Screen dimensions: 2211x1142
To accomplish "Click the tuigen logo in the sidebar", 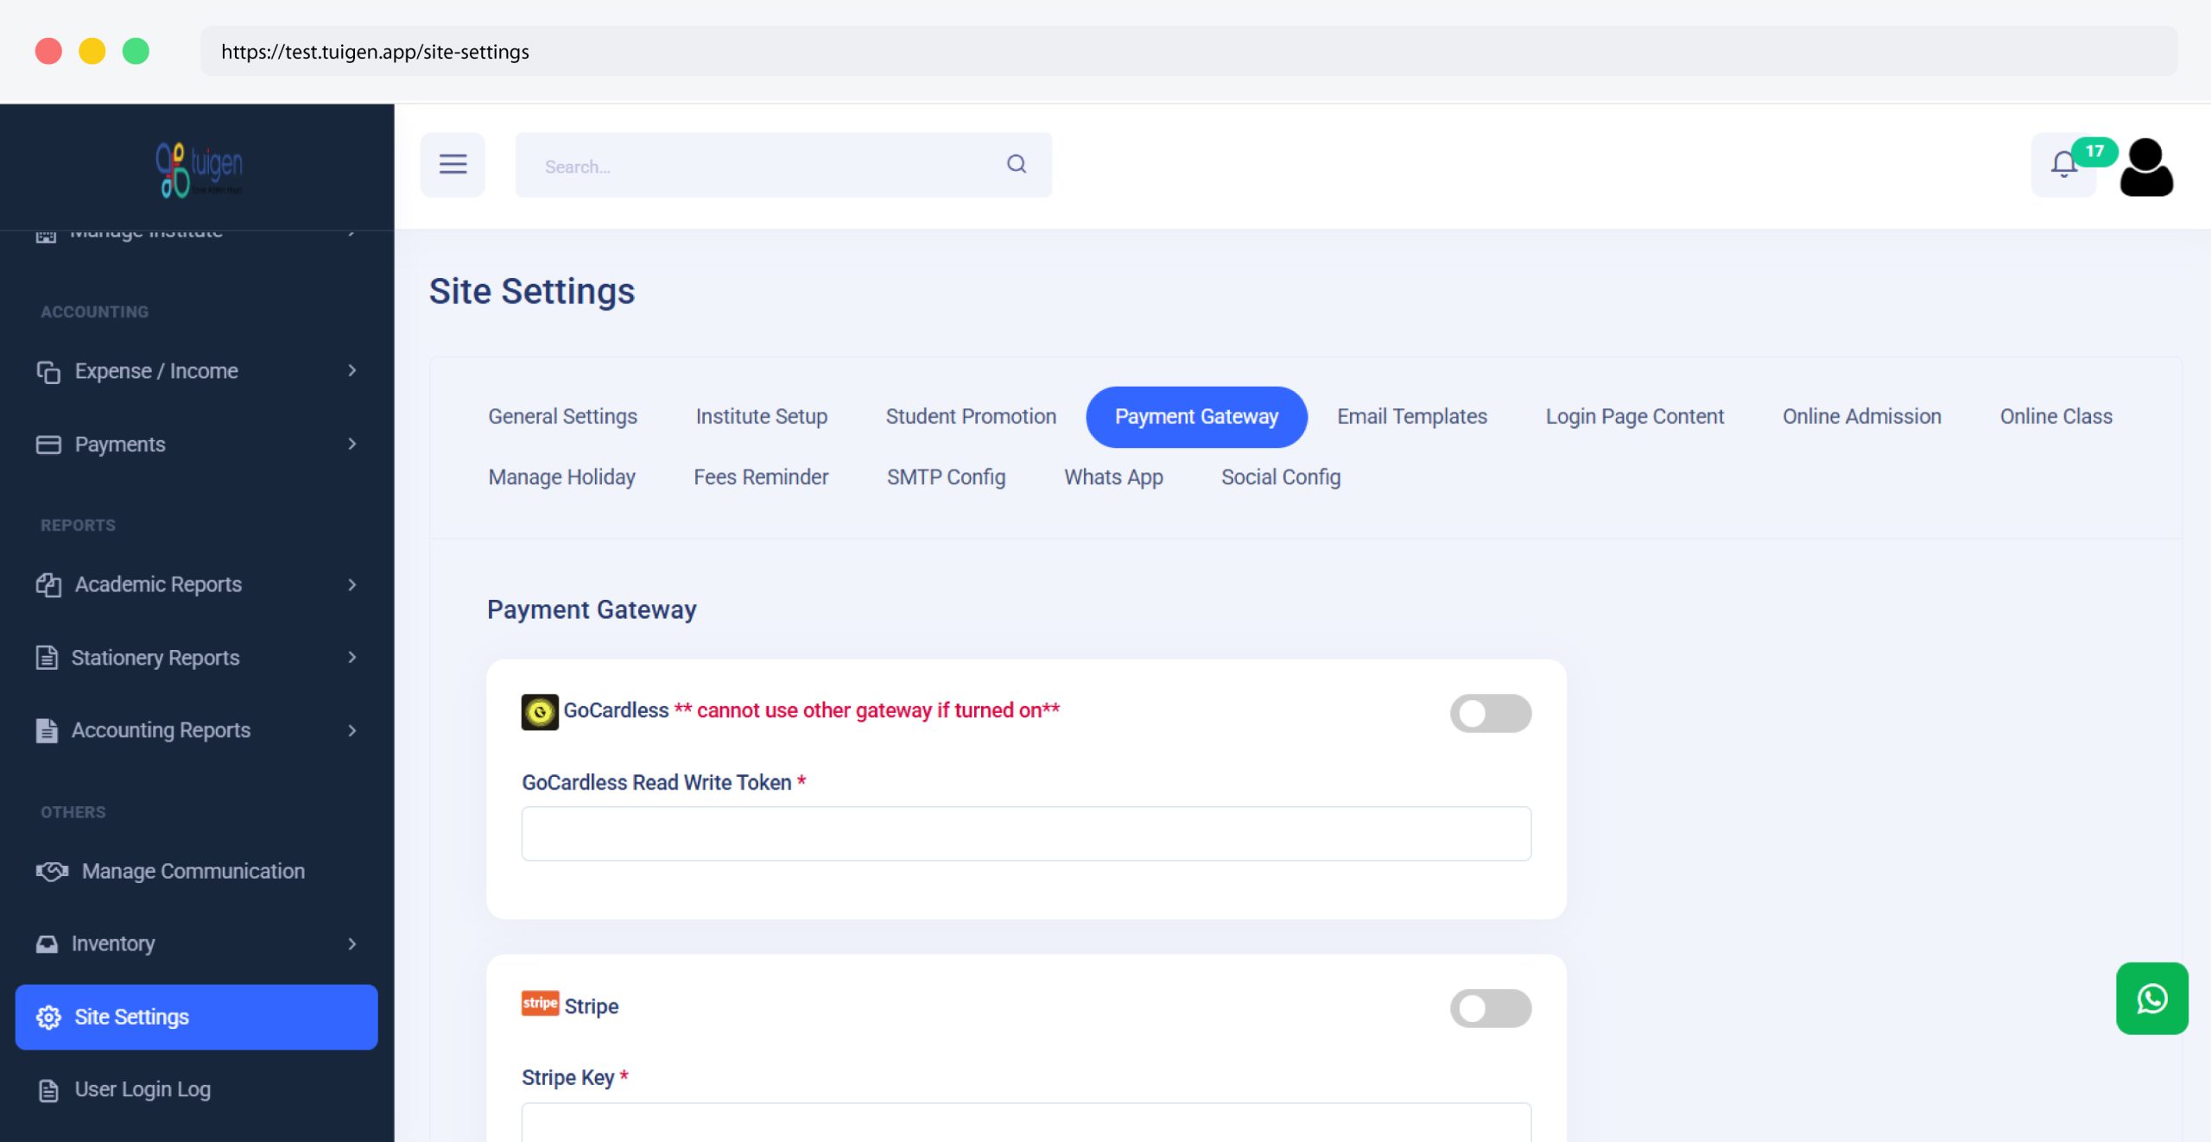I will (x=199, y=169).
